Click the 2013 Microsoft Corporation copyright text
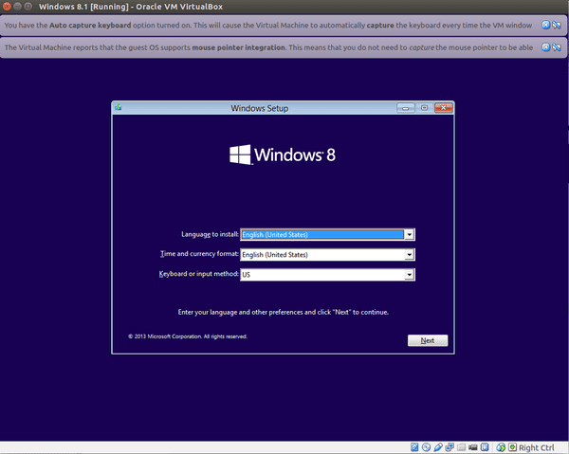 (x=187, y=336)
